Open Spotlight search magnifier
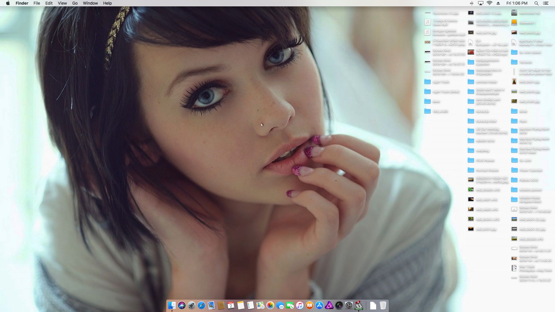 [x=536, y=3]
